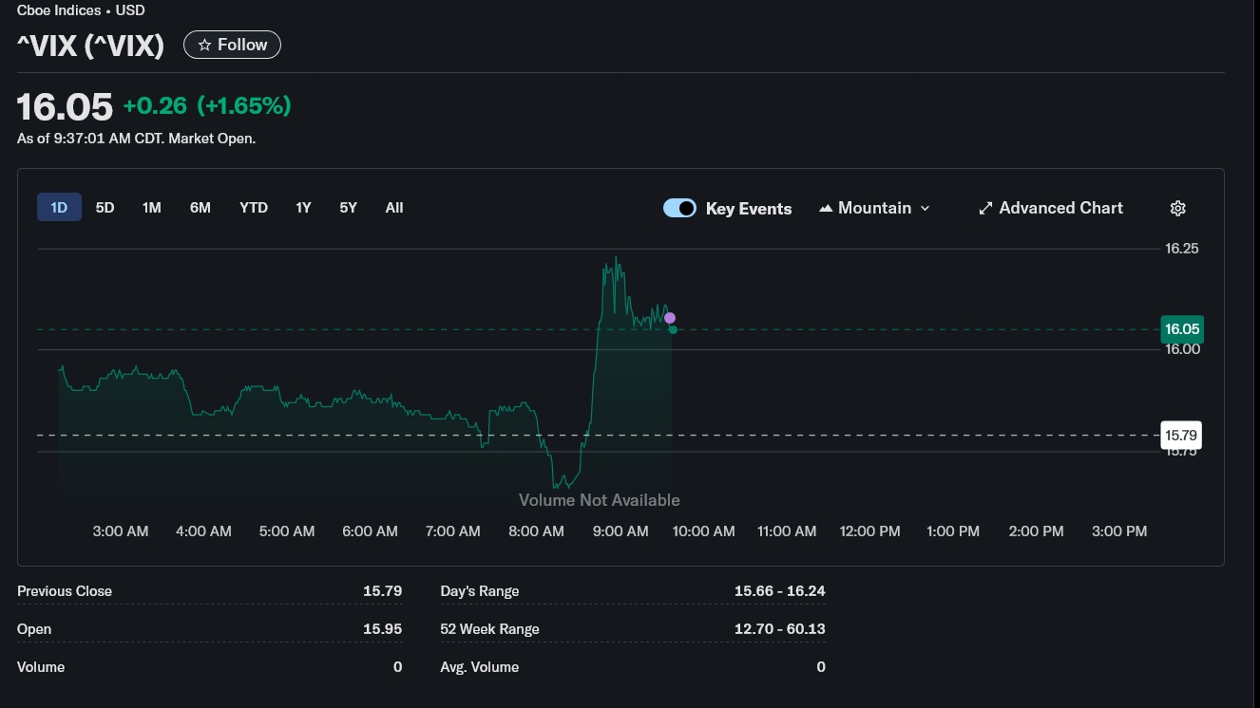
Task: Switch to the 1M range
Action: click(x=152, y=207)
